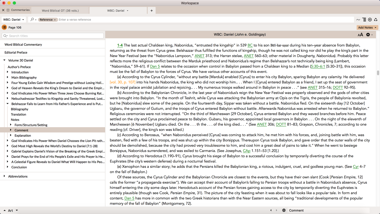Open the 5:30–6:1 reference link

click(318, 66)
